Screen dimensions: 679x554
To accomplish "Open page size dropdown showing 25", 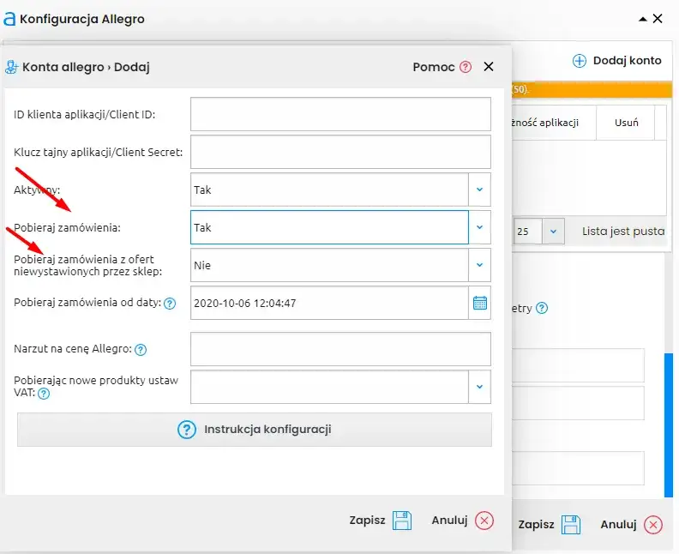I will [x=553, y=232].
